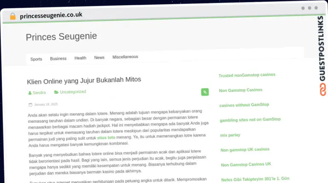Open the Klien Online yang Jujur post title
The image size is (328, 183).
[x=84, y=81]
